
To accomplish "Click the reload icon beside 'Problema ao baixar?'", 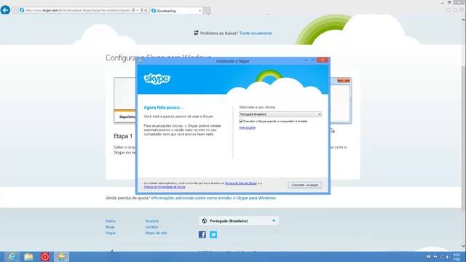I will (x=196, y=33).
